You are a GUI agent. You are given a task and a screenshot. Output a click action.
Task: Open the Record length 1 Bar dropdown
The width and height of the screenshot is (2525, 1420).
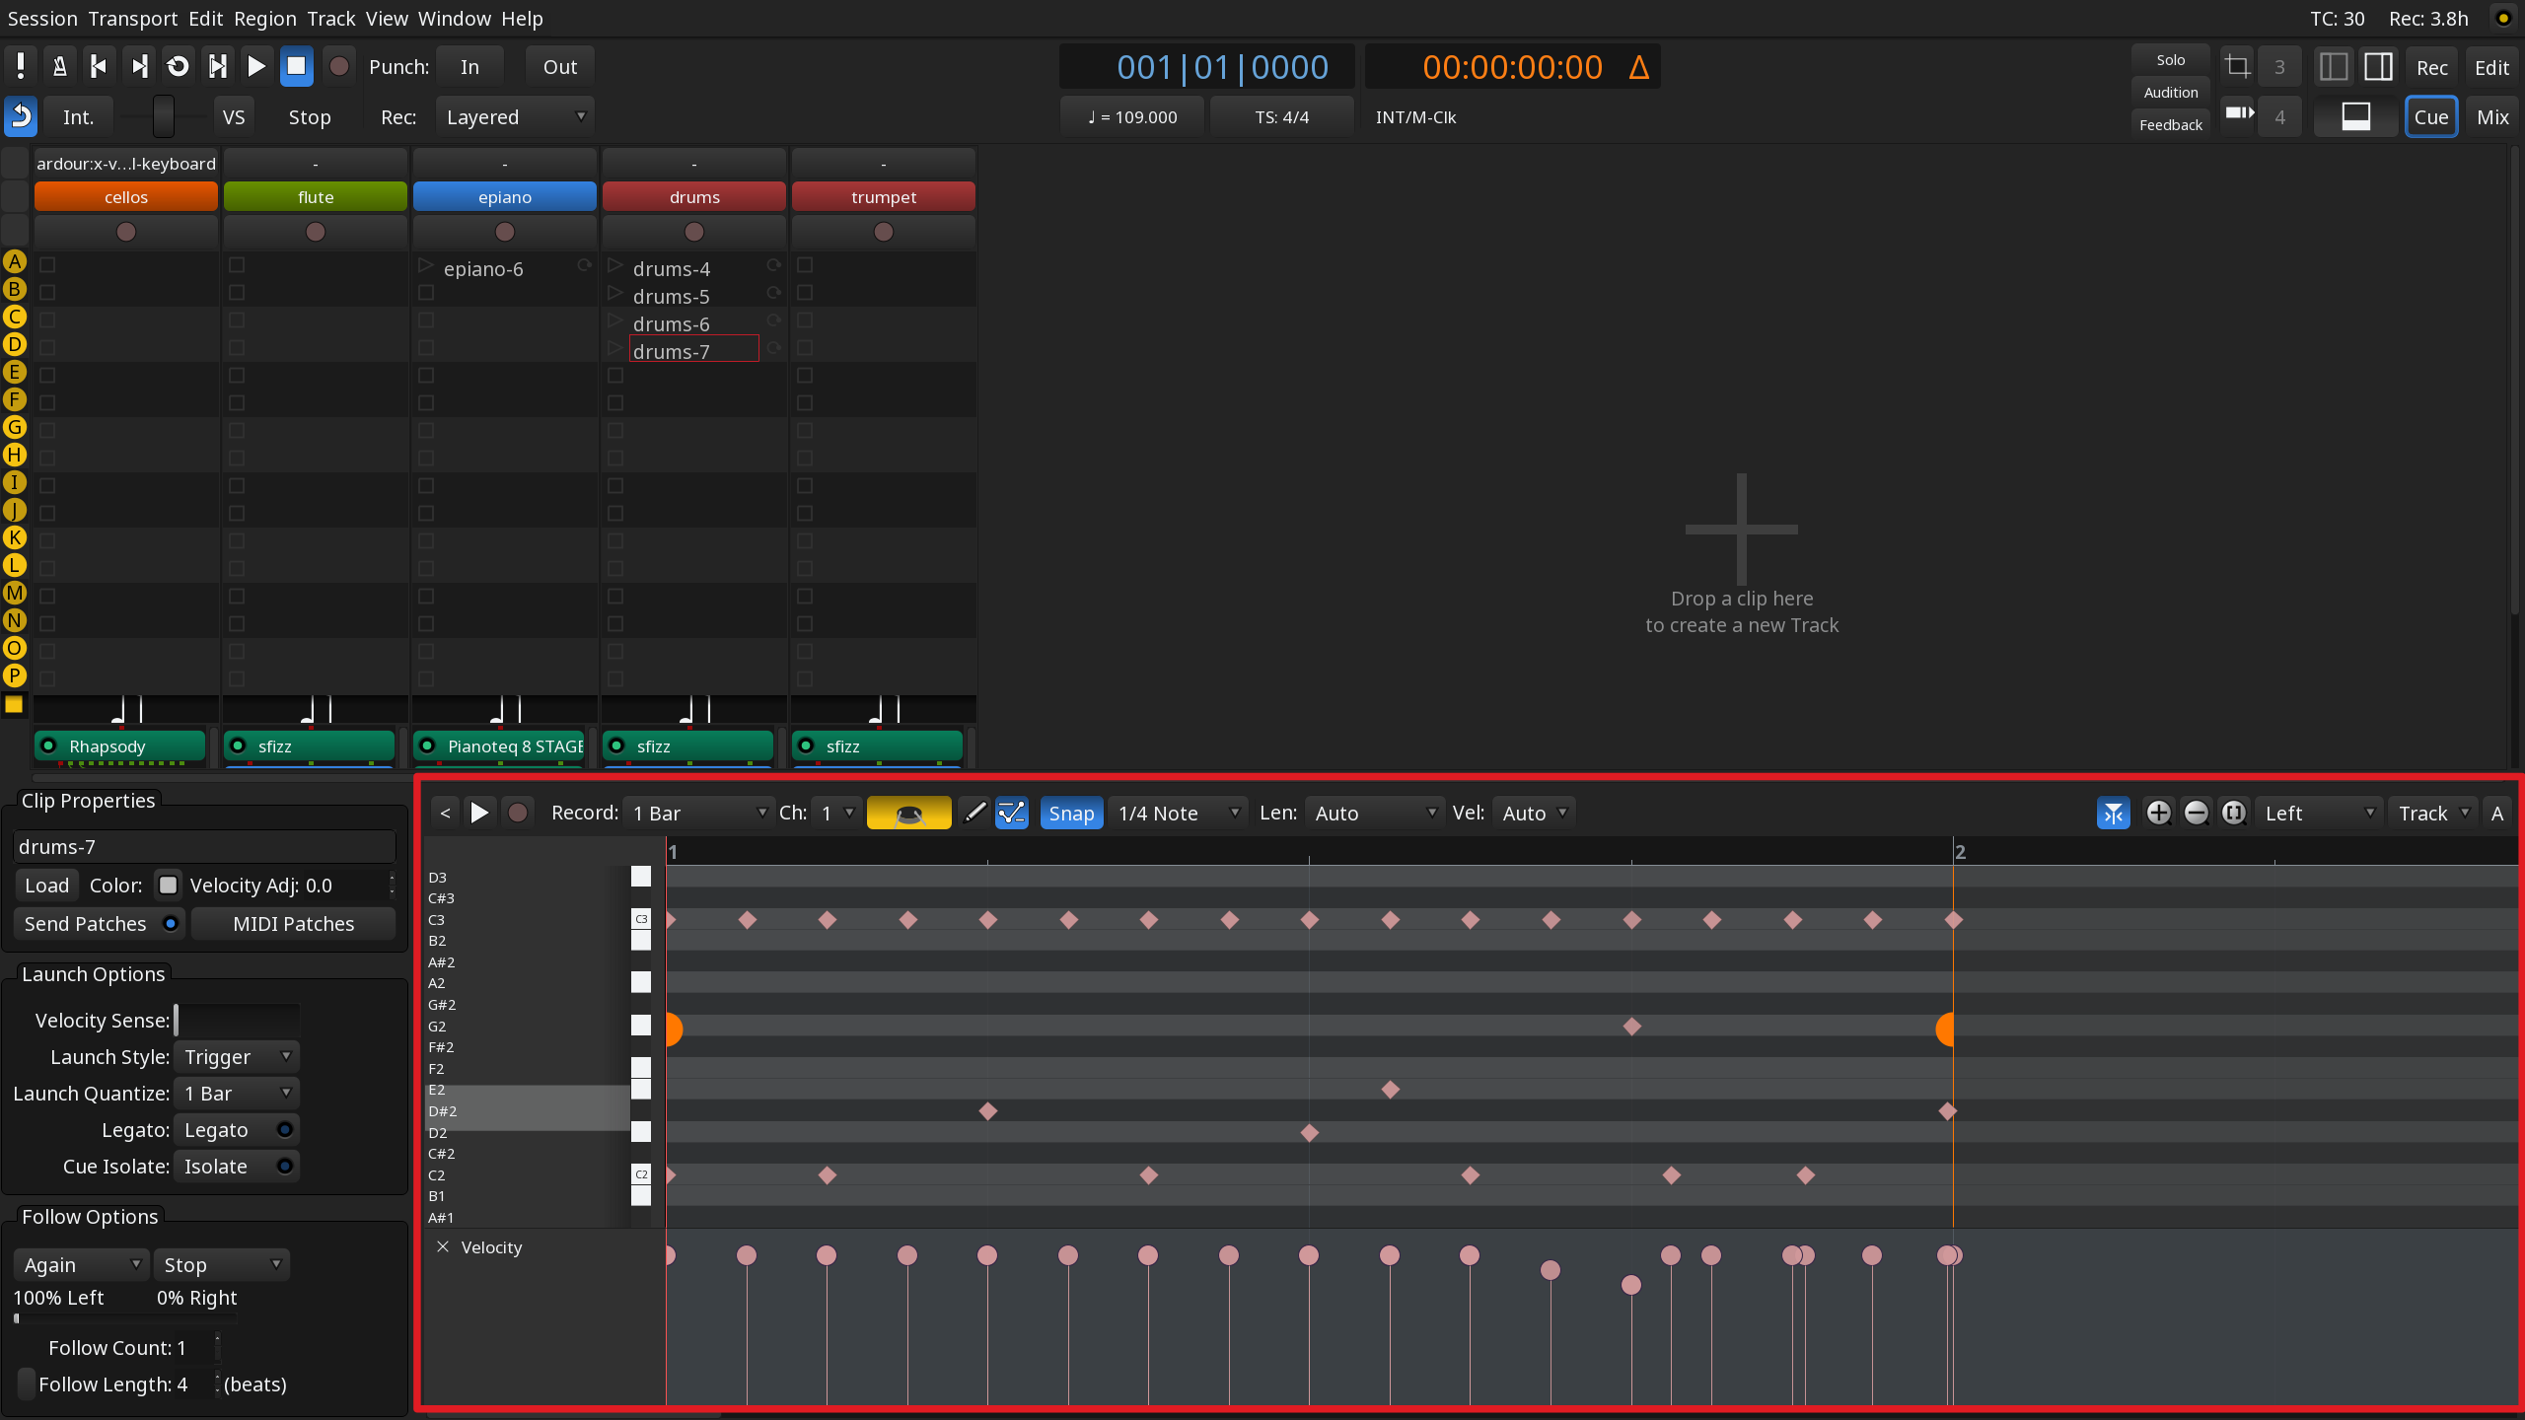[698, 813]
